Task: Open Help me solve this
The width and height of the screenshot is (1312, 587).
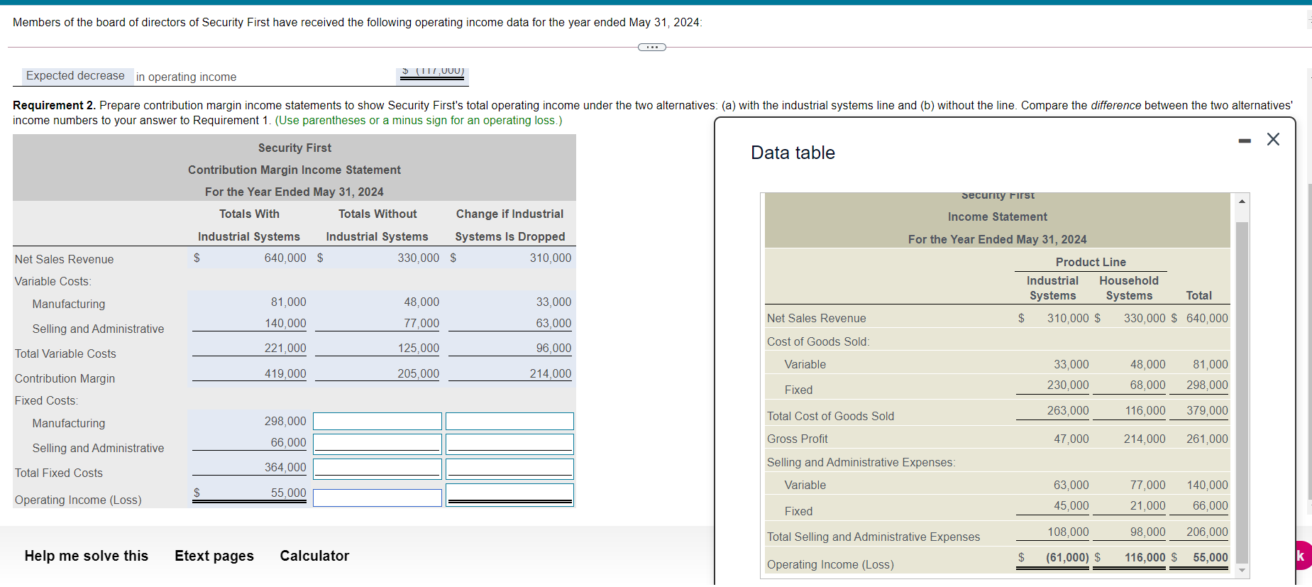Action: (87, 556)
